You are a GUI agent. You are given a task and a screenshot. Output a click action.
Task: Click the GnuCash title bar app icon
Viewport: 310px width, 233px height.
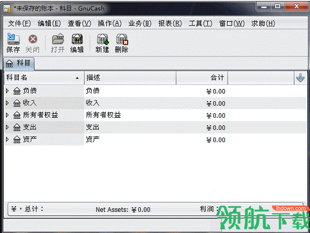(7, 9)
